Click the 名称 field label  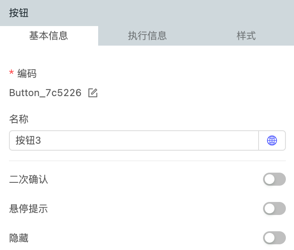click(19, 119)
